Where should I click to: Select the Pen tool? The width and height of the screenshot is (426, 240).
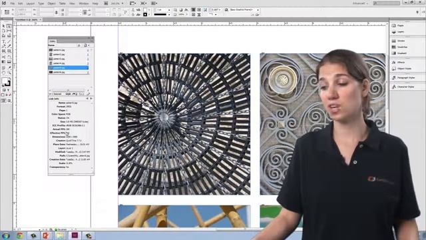pos(3,47)
